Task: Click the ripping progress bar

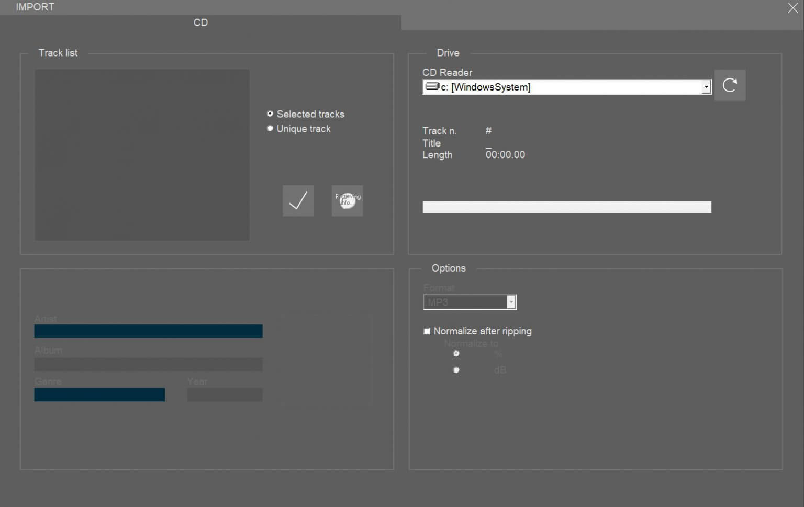Action: [x=567, y=207]
